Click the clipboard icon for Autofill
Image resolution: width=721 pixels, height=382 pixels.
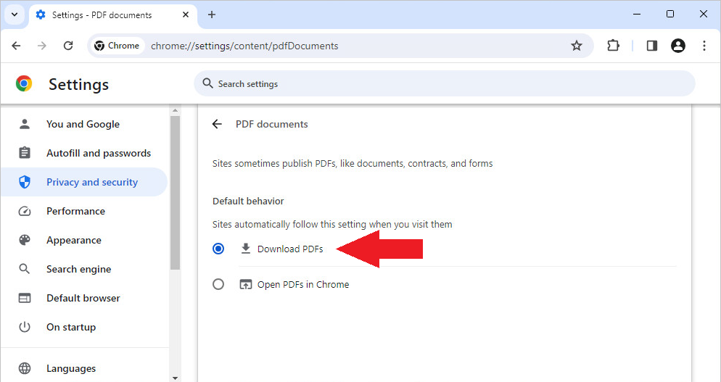point(25,153)
